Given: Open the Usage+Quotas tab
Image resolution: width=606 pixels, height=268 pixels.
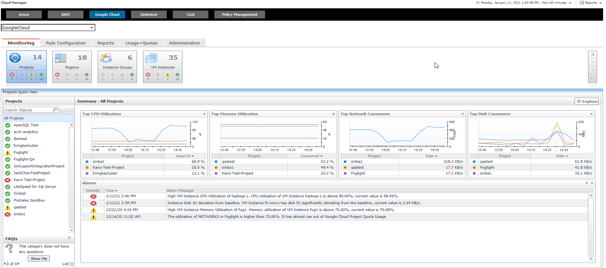Looking at the screenshot, I should (x=141, y=43).
